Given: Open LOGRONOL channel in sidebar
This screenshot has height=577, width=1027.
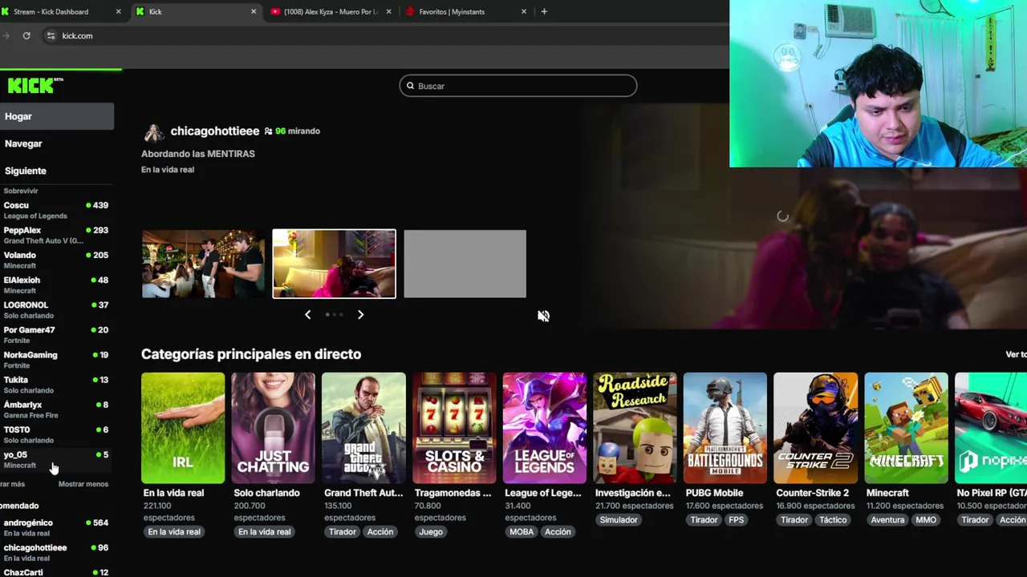Looking at the screenshot, I should tap(56, 309).
